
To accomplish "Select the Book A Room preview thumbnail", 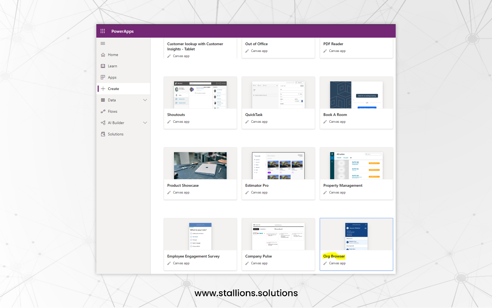I will click(356, 95).
